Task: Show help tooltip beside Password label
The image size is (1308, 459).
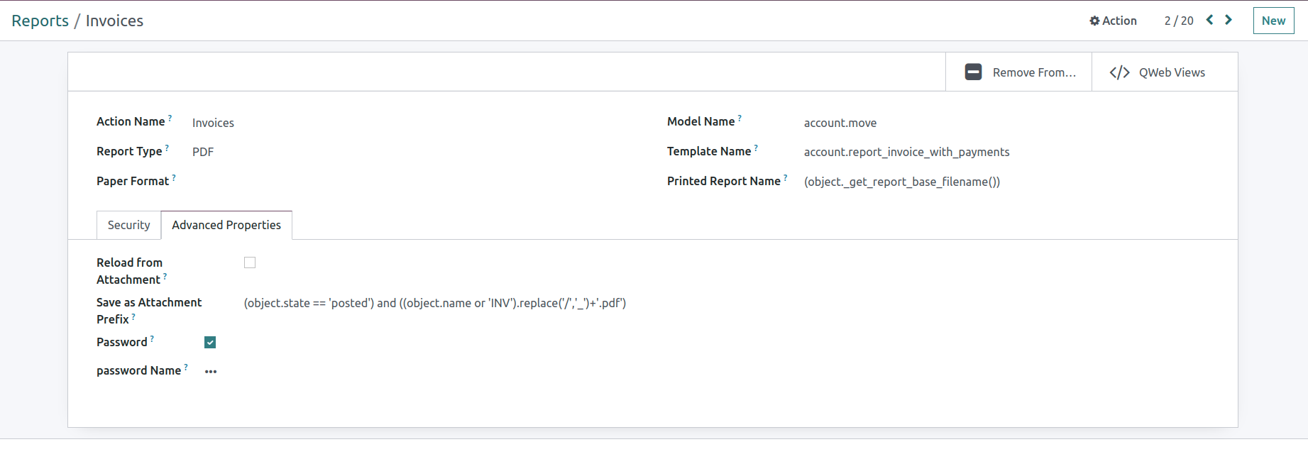Action: (152, 338)
